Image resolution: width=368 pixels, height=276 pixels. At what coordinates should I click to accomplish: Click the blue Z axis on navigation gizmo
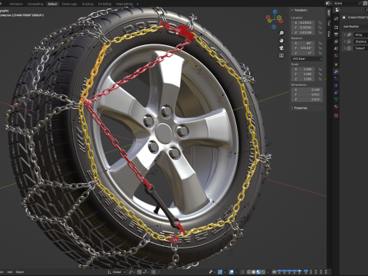click(275, 11)
